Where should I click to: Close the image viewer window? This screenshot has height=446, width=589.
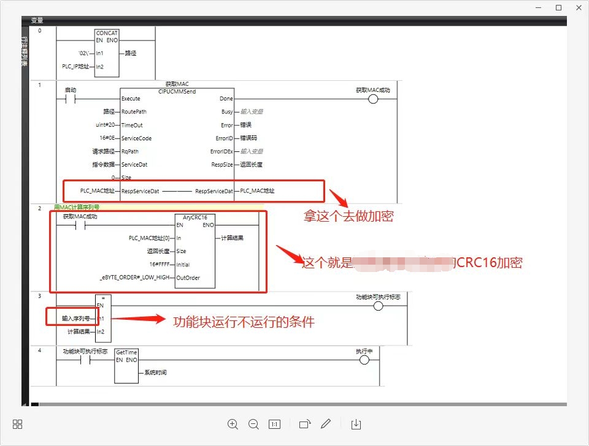(x=578, y=7)
